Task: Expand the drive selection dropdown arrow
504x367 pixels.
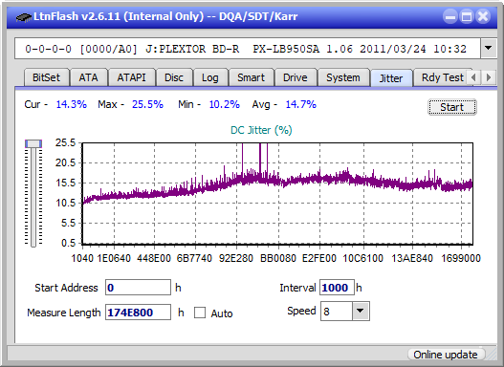Action: tap(489, 49)
